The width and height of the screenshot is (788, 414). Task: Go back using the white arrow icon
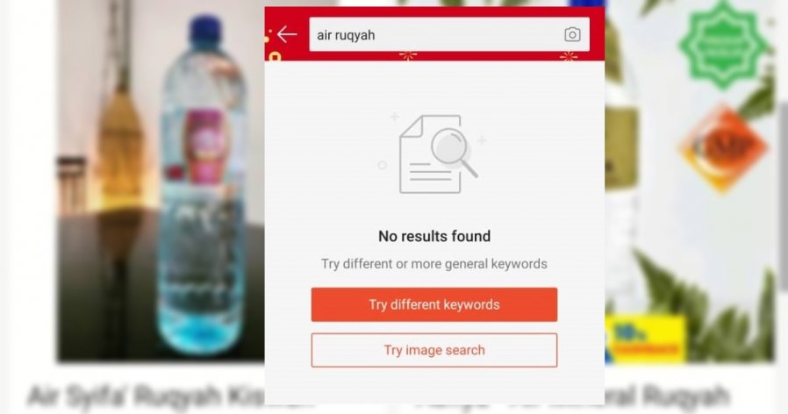click(x=287, y=34)
